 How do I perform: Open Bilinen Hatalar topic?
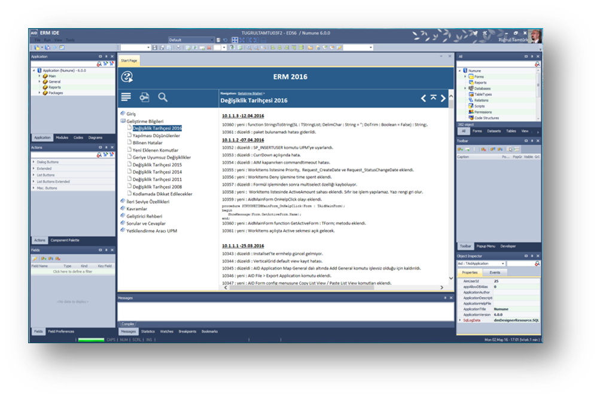point(147,143)
